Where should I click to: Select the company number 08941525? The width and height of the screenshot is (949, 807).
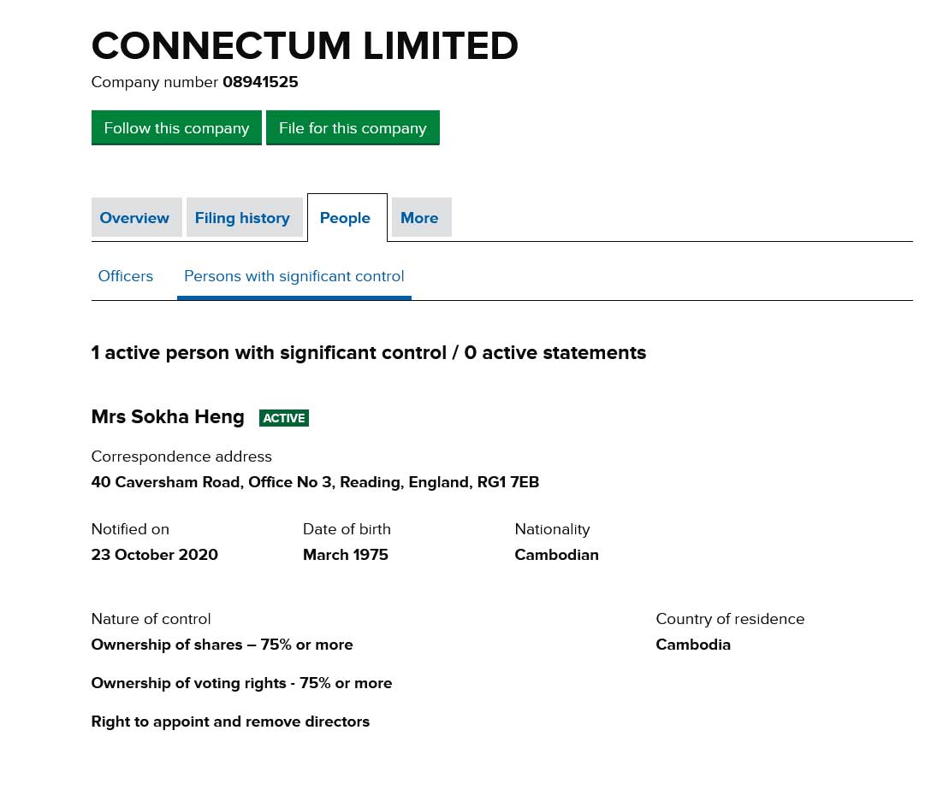(x=260, y=82)
